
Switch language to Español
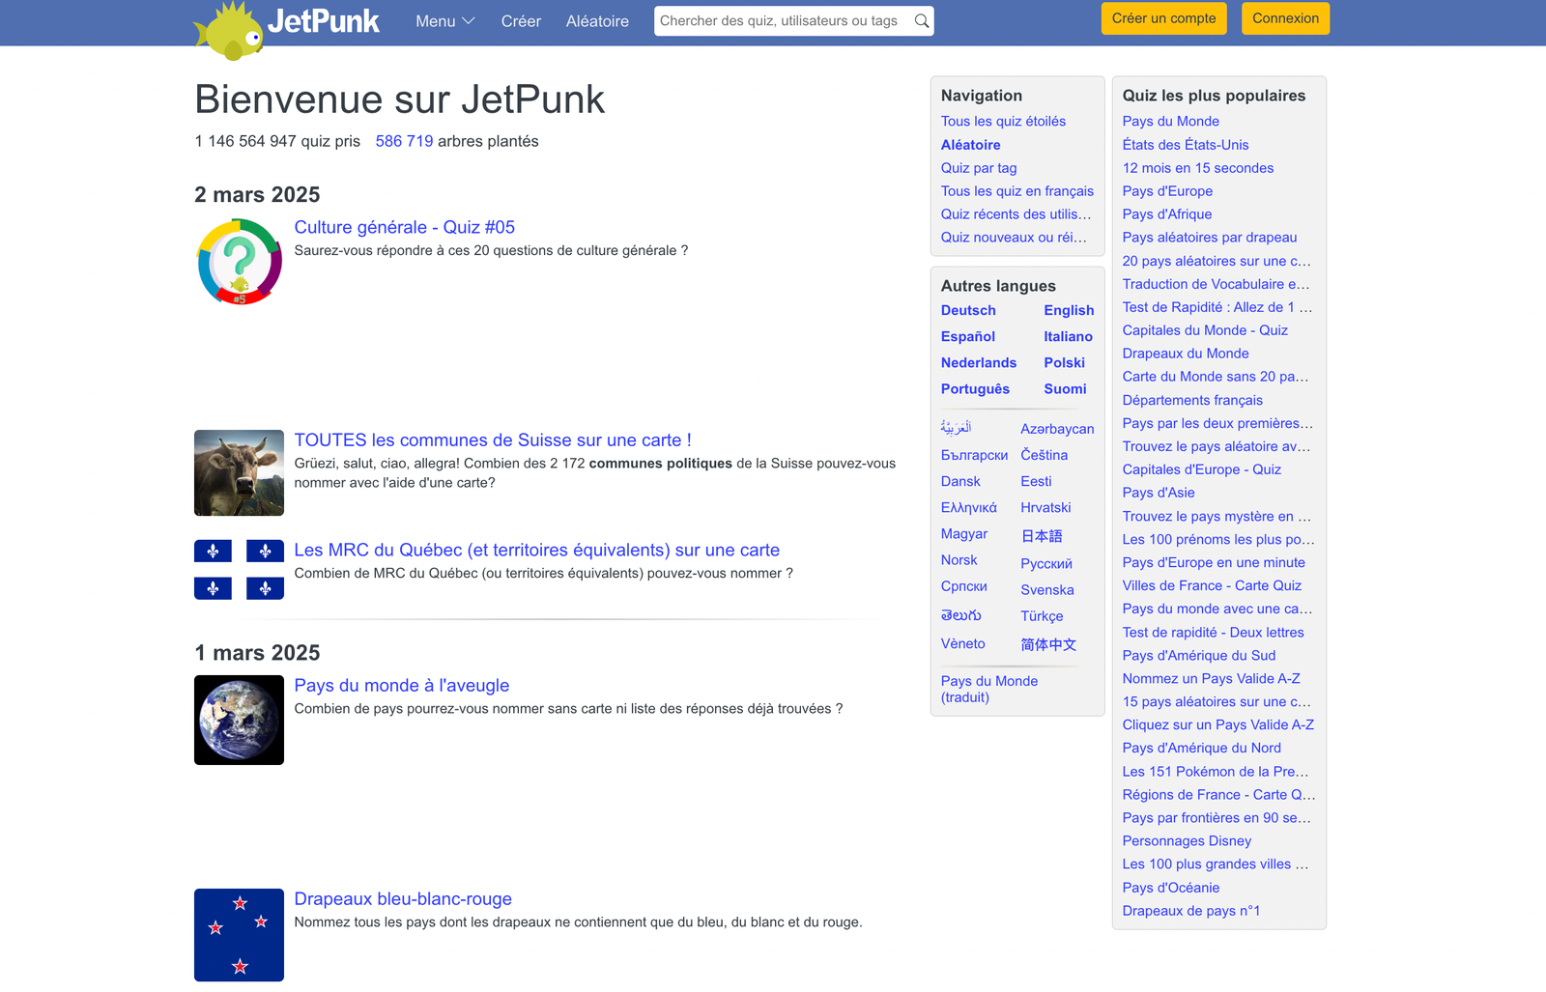tap(968, 336)
